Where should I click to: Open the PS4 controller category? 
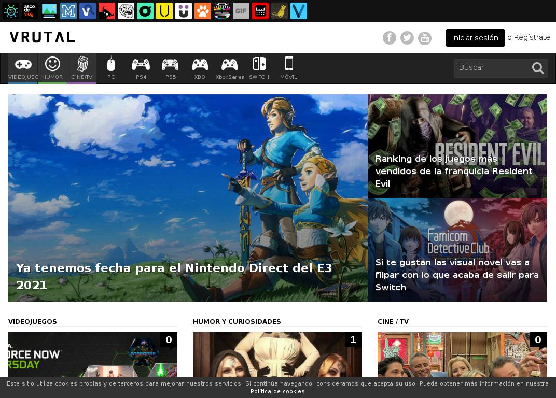pos(141,68)
